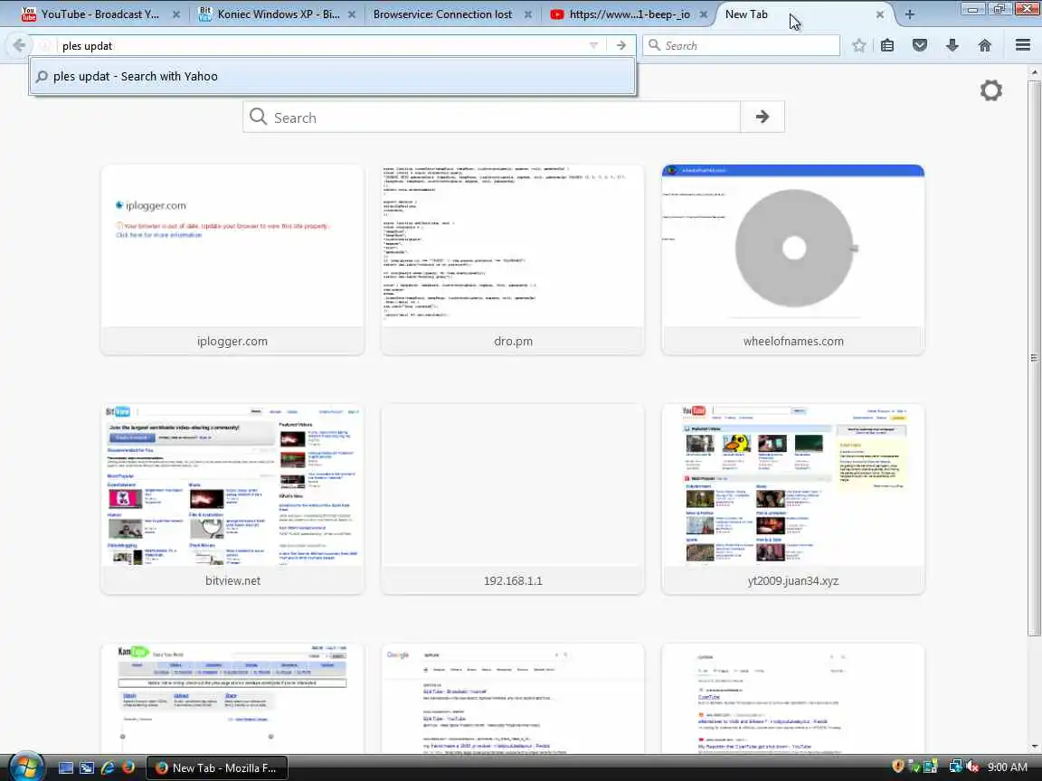The image size is (1042, 781).
Task: Click the scrollbar down arrow
Action: [1034, 748]
